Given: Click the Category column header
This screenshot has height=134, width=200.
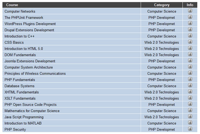Looking at the screenshot, I should (162, 5).
